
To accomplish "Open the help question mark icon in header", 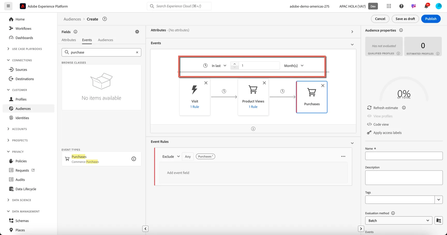I will [401, 6].
